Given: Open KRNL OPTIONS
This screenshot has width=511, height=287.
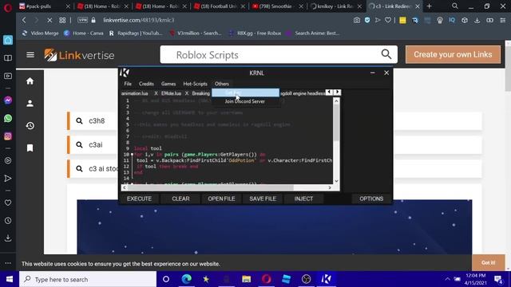Looking at the screenshot, I should [371, 199].
